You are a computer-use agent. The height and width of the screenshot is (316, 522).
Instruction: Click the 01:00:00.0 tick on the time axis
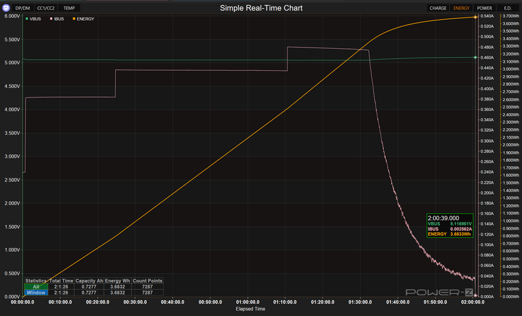pyautogui.click(x=247, y=302)
